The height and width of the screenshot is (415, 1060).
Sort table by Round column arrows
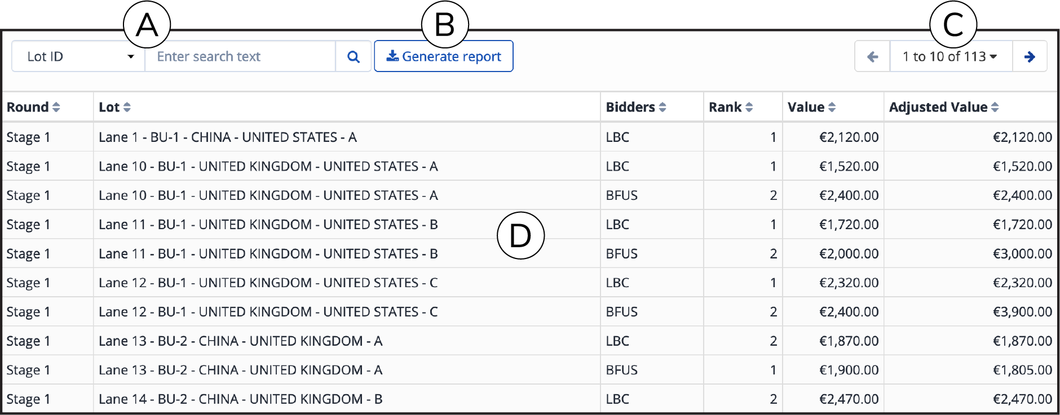pyautogui.click(x=56, y=107)
